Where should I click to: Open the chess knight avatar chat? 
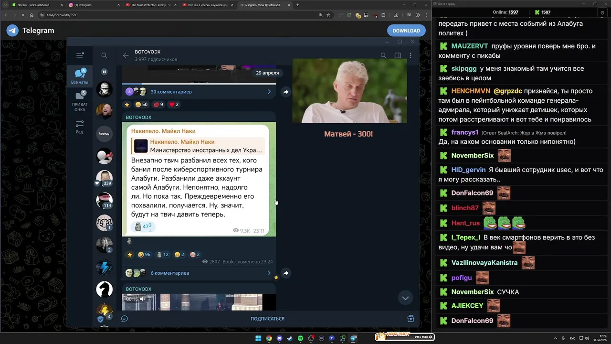[x=104, y=289]
